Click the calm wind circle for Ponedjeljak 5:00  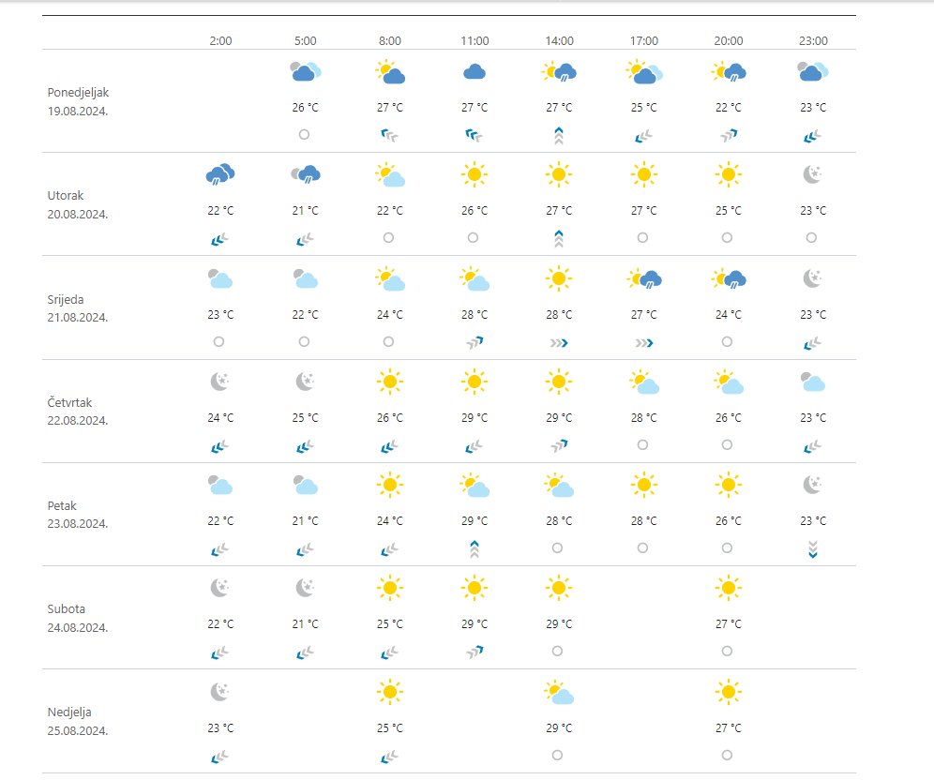[x=304, y=135]
